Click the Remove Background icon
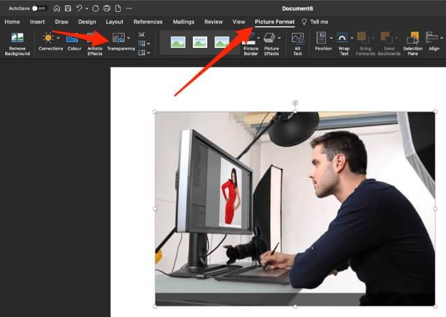The image size is (446, 317). point(17,38)
